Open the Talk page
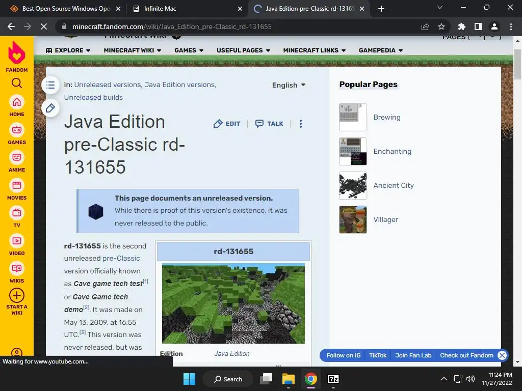The image size is (522, 391). pos(269,124)
